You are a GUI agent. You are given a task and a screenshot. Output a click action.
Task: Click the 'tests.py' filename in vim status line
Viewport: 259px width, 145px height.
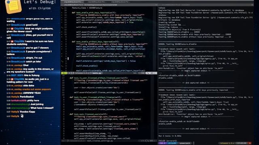[97, 73]
